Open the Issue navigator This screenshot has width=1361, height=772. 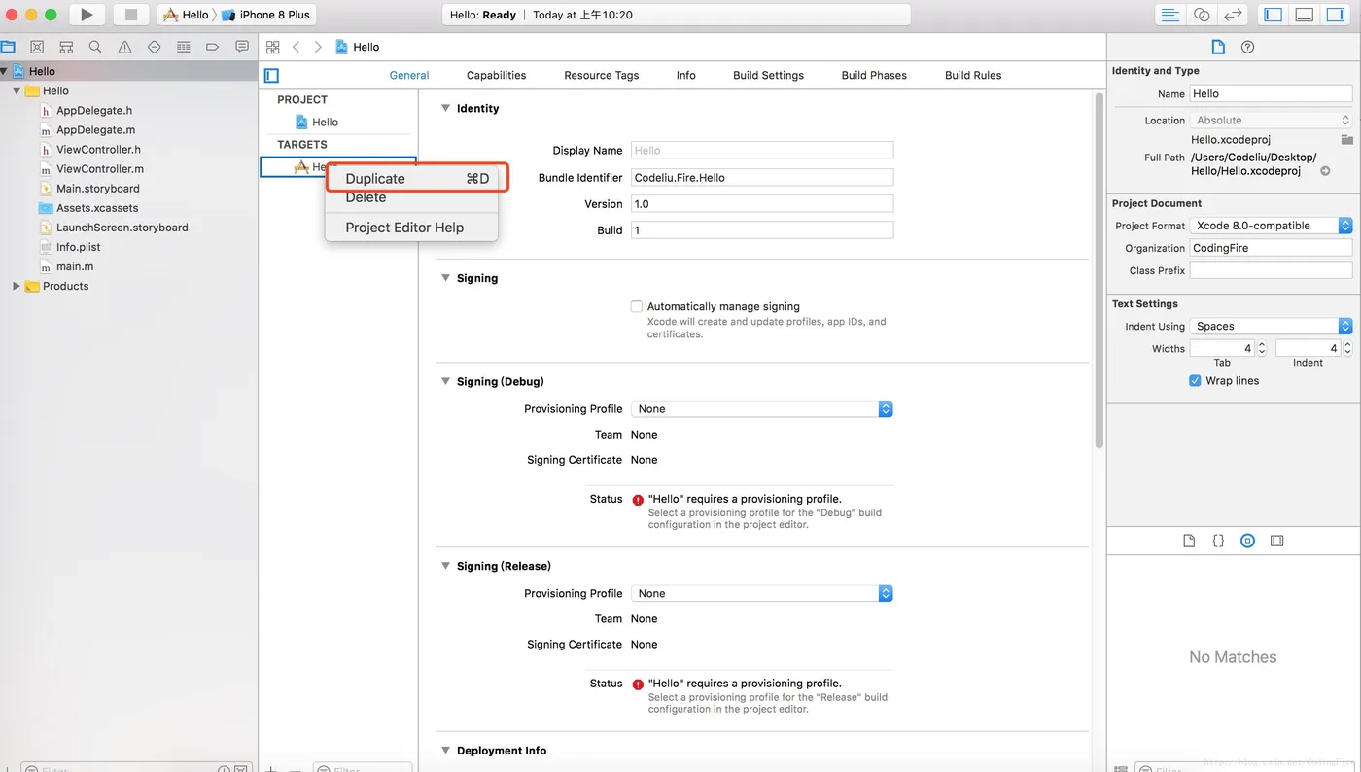click(124, 47)
